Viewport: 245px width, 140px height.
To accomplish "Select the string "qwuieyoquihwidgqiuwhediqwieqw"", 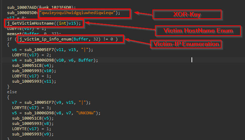I will 77,13.
